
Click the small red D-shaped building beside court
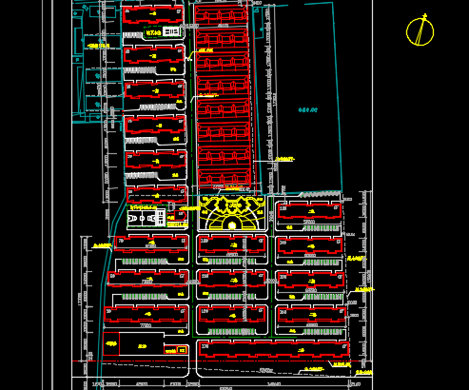coord(181,215)
